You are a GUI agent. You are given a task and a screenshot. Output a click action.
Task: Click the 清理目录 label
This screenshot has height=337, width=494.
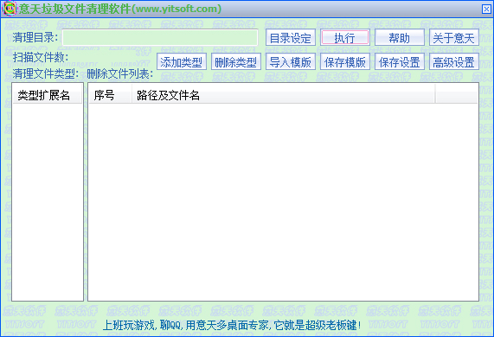35,37
